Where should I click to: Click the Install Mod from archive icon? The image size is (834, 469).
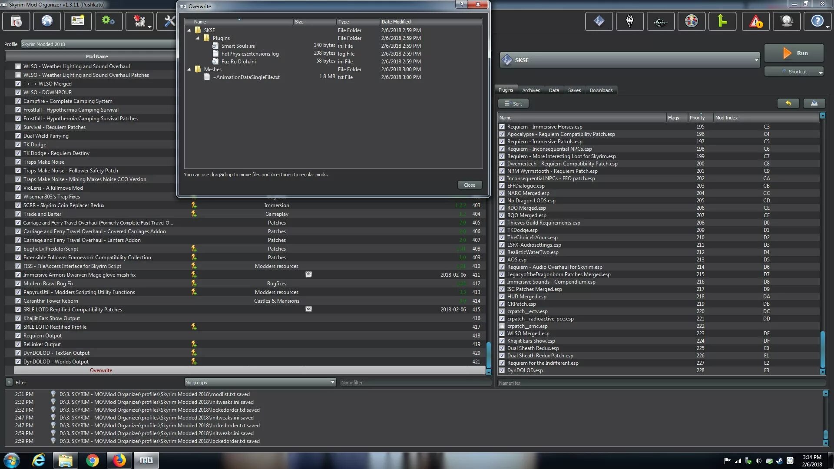tap(16, 21)
